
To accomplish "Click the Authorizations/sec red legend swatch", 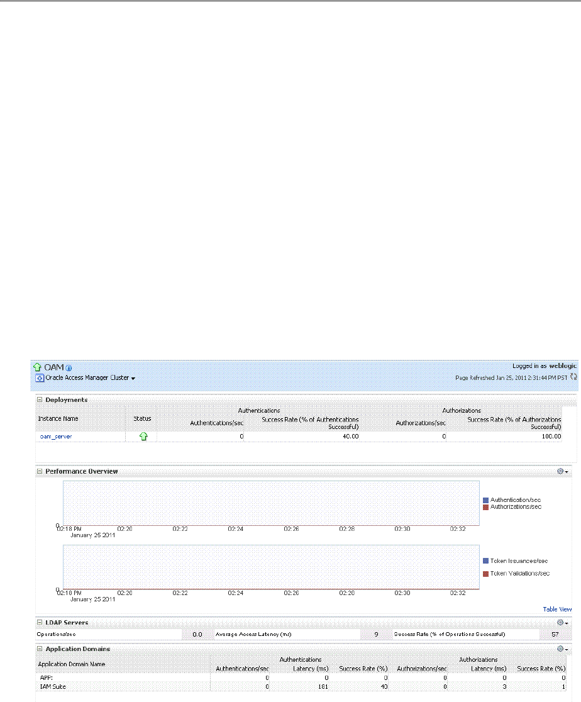I will point(485,507).
